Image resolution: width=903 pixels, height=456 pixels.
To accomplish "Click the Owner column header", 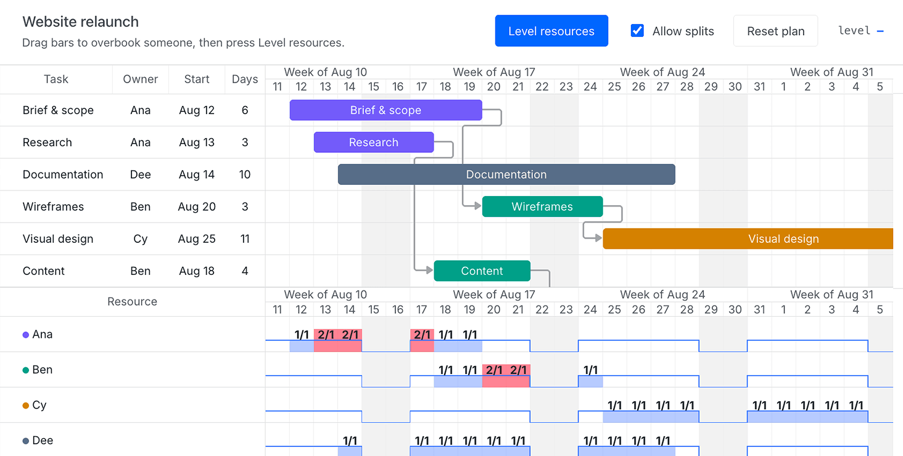I will tap(141, 79).
